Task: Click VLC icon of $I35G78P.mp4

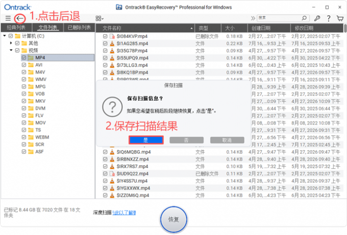Action: pyautogui.click(x=112, y=51)
